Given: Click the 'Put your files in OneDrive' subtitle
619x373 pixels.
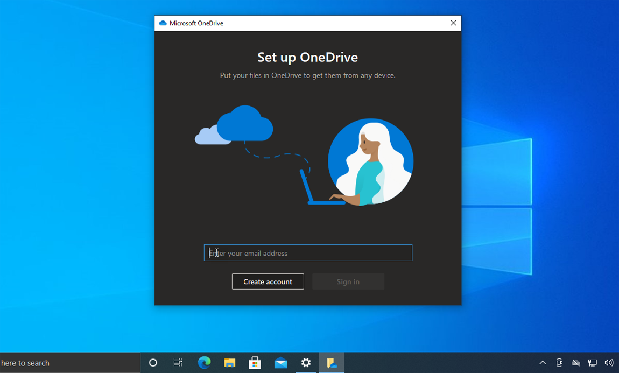Looking at the screenshot, I should pyautogui.click(x=307, y=75).
